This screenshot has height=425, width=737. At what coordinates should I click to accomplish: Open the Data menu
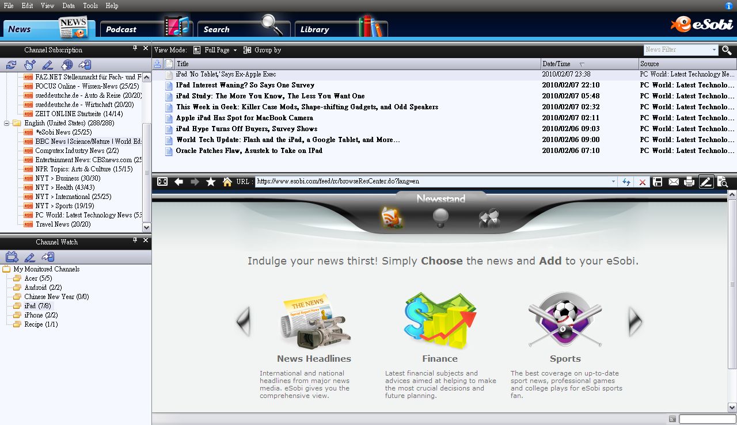tap(69, 6)
